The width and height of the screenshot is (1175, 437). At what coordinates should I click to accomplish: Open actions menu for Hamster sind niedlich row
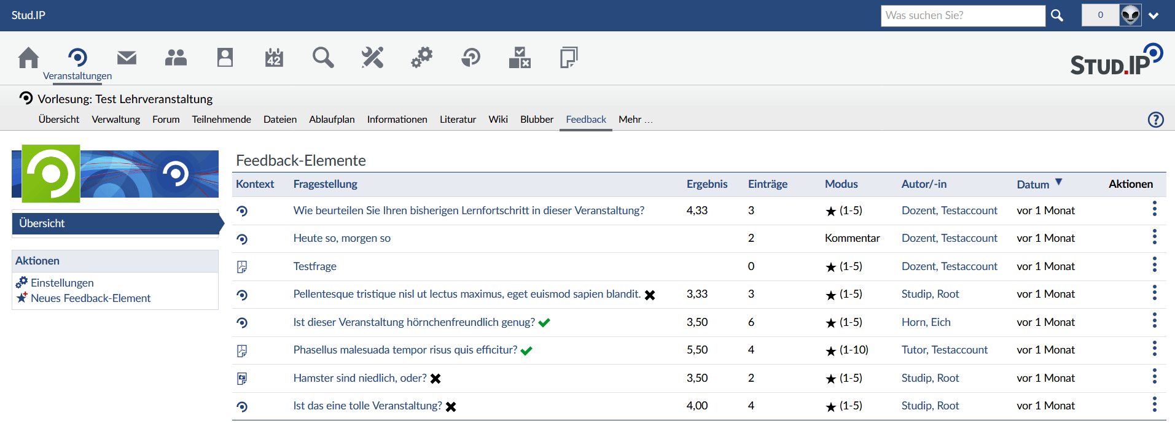point(1154,377)
